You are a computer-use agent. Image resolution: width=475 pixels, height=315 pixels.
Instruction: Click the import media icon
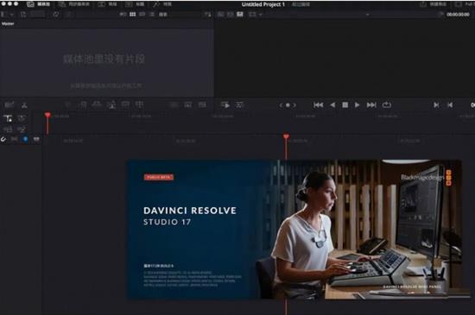23,14
